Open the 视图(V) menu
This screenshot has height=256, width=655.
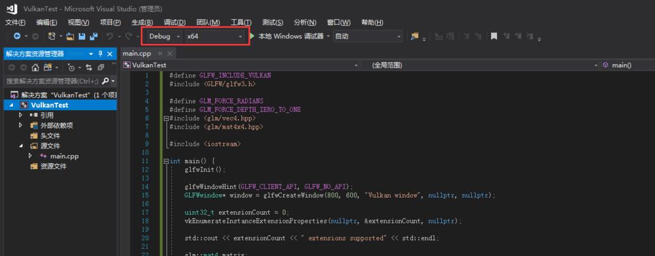coord(79,22)
